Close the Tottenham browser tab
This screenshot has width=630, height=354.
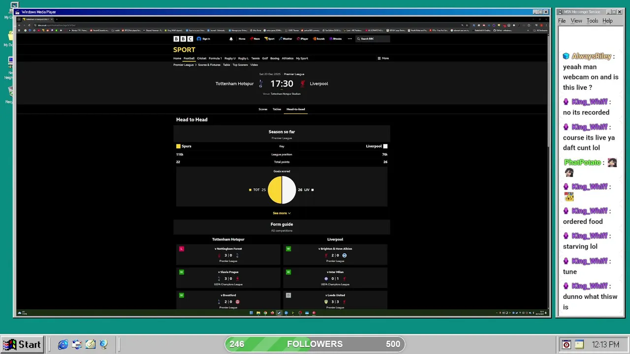coord(52,19)
